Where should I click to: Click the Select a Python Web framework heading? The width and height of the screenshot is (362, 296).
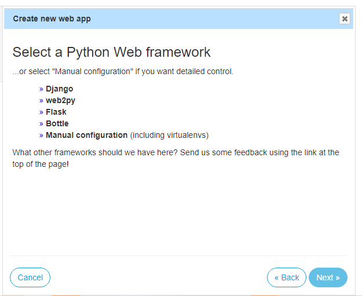click(111, 52)
